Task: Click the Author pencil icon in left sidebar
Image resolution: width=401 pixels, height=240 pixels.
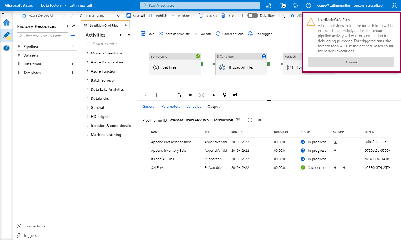Action: [x=6, y=35]
